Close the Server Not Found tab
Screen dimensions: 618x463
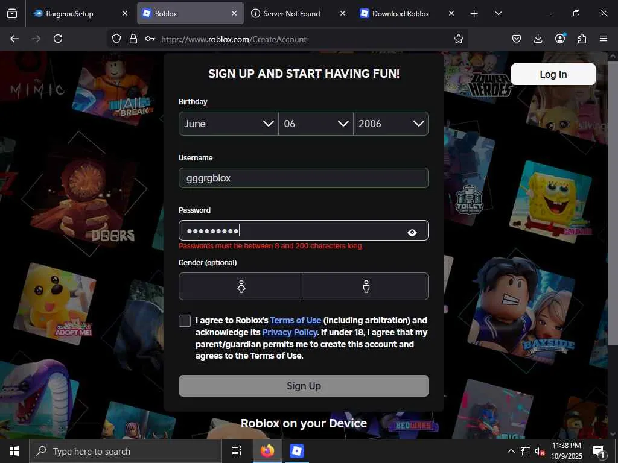pyautogui.click(x=343, y=13)
